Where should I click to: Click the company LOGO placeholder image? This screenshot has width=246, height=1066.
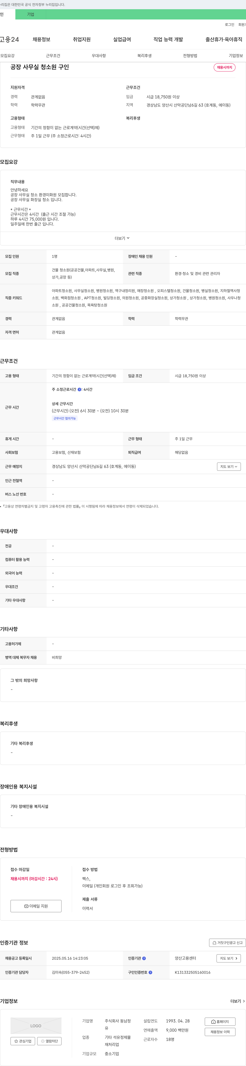36,1026
